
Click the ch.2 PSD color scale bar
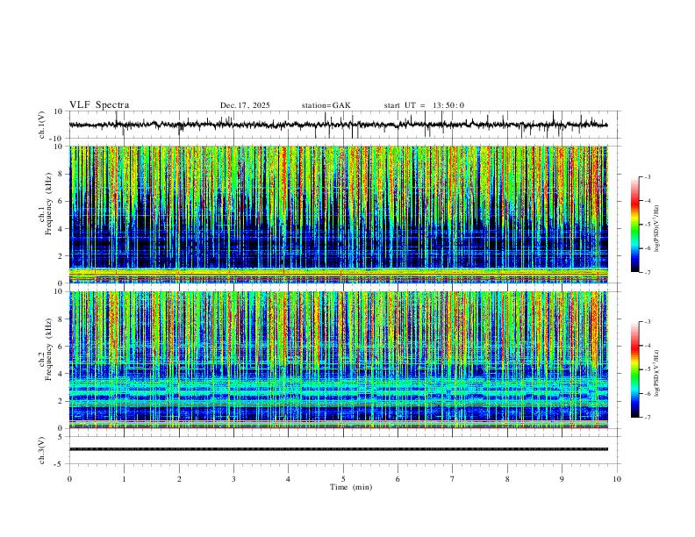[634, 369]
